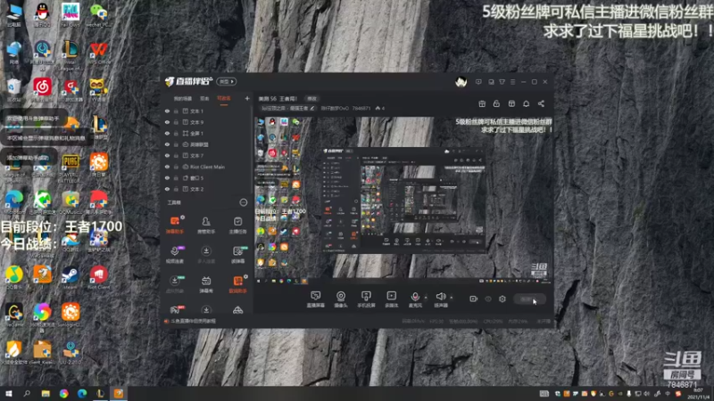The image size is (714, 401).
Task: Open the 斗鱼直播伴侣使用教程 tutorial link
Action: (193, 321)
